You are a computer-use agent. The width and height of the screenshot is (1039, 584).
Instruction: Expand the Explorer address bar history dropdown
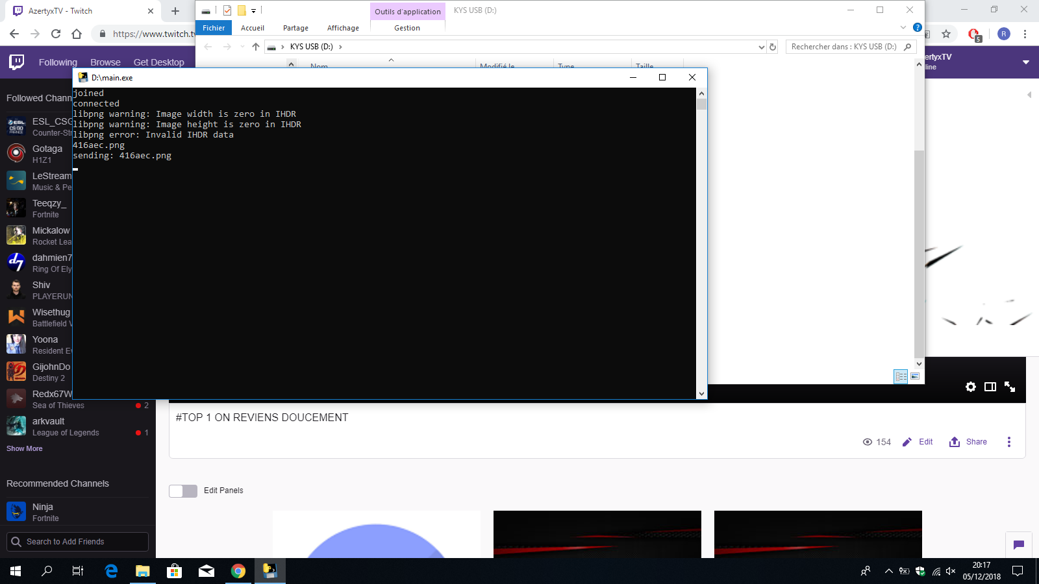point(762,47)
